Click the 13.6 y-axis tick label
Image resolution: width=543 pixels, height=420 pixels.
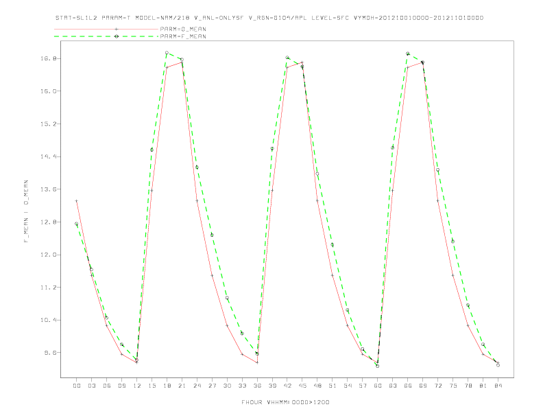tap(48, 189)
